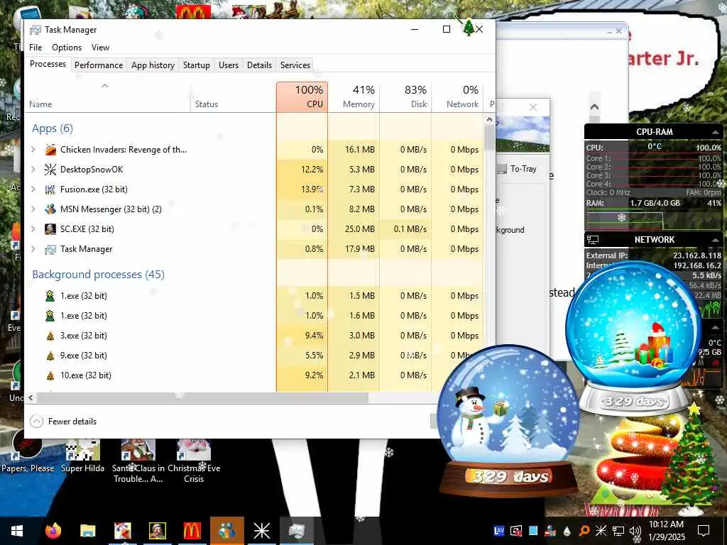Select the 9.exe tree icon
The width and height of the screenshot is (727, 545).
click(50, 356)
